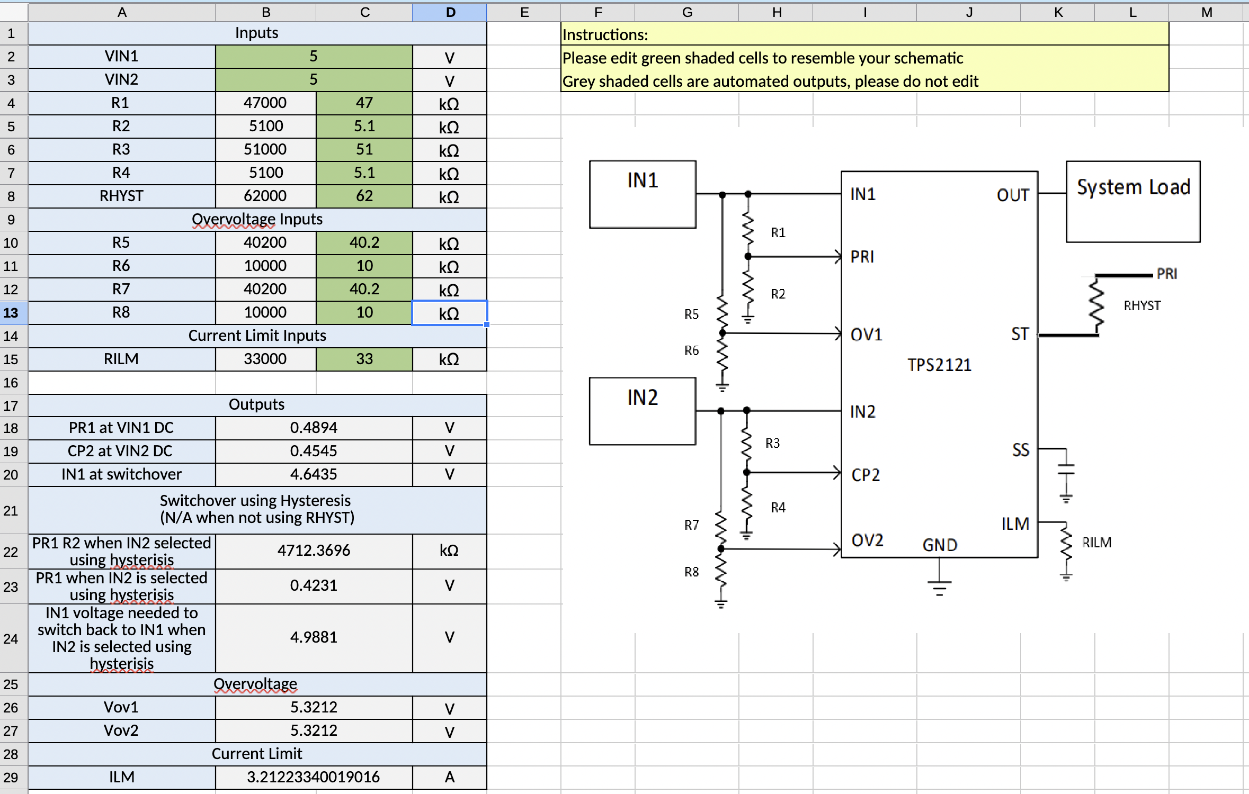1249x794 pixels.
Task: Select the VIN1 input value cell
Action: click(314, 57)
